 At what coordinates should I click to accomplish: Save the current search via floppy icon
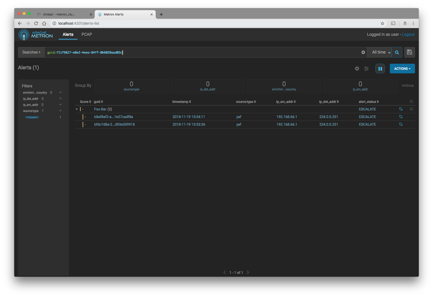(409, 52)
